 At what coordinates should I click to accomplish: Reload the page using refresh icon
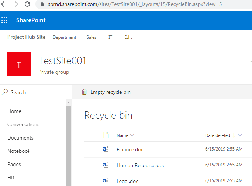27,4
